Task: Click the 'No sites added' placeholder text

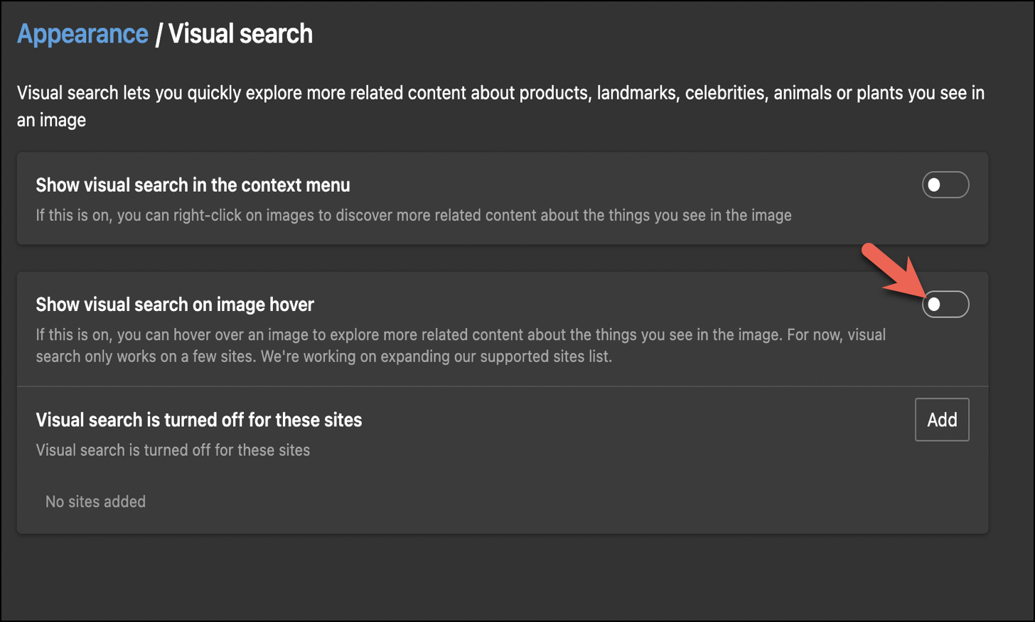Action: (x=95, y=501)
